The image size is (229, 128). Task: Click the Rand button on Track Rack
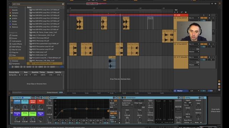pos(33,98)
